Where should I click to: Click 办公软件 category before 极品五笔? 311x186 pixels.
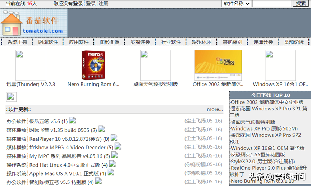tap(16, 121)
